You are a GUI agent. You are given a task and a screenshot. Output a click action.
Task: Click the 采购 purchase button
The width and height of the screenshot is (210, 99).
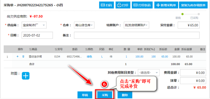click(x=105, y=95)
